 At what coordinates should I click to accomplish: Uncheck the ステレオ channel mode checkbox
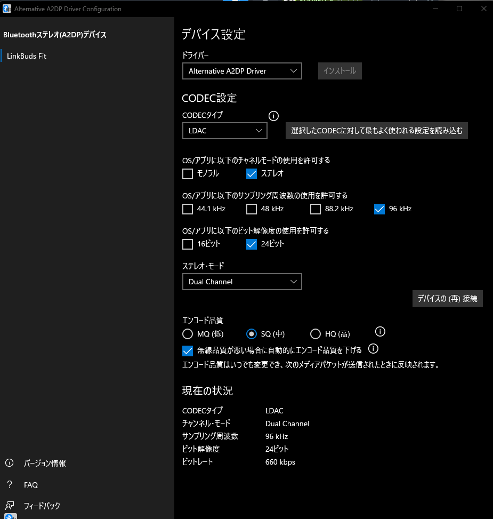coord(252,174)
